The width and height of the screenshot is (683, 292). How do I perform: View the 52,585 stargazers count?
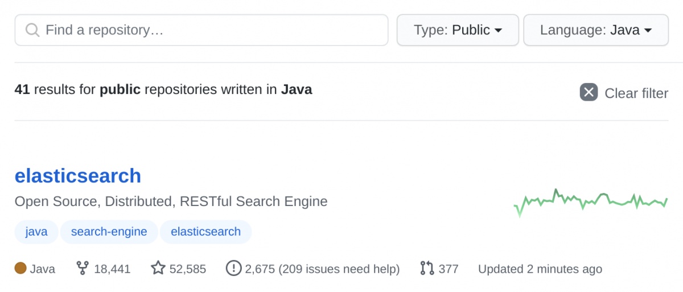(x=188, y=269)
